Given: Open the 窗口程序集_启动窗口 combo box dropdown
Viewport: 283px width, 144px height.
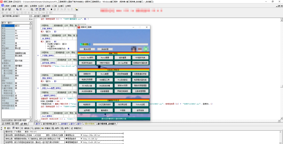Looking at the screenshot, I should coord(30,16).
